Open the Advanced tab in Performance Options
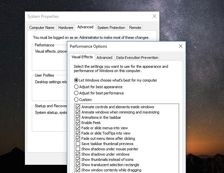 tap(105, 58)
